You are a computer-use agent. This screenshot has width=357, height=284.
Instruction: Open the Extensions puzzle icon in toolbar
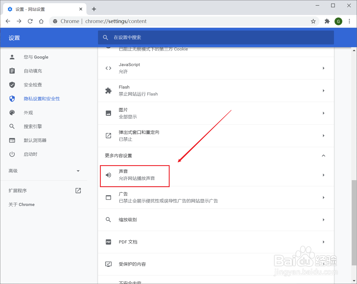(x=327, y=21)
